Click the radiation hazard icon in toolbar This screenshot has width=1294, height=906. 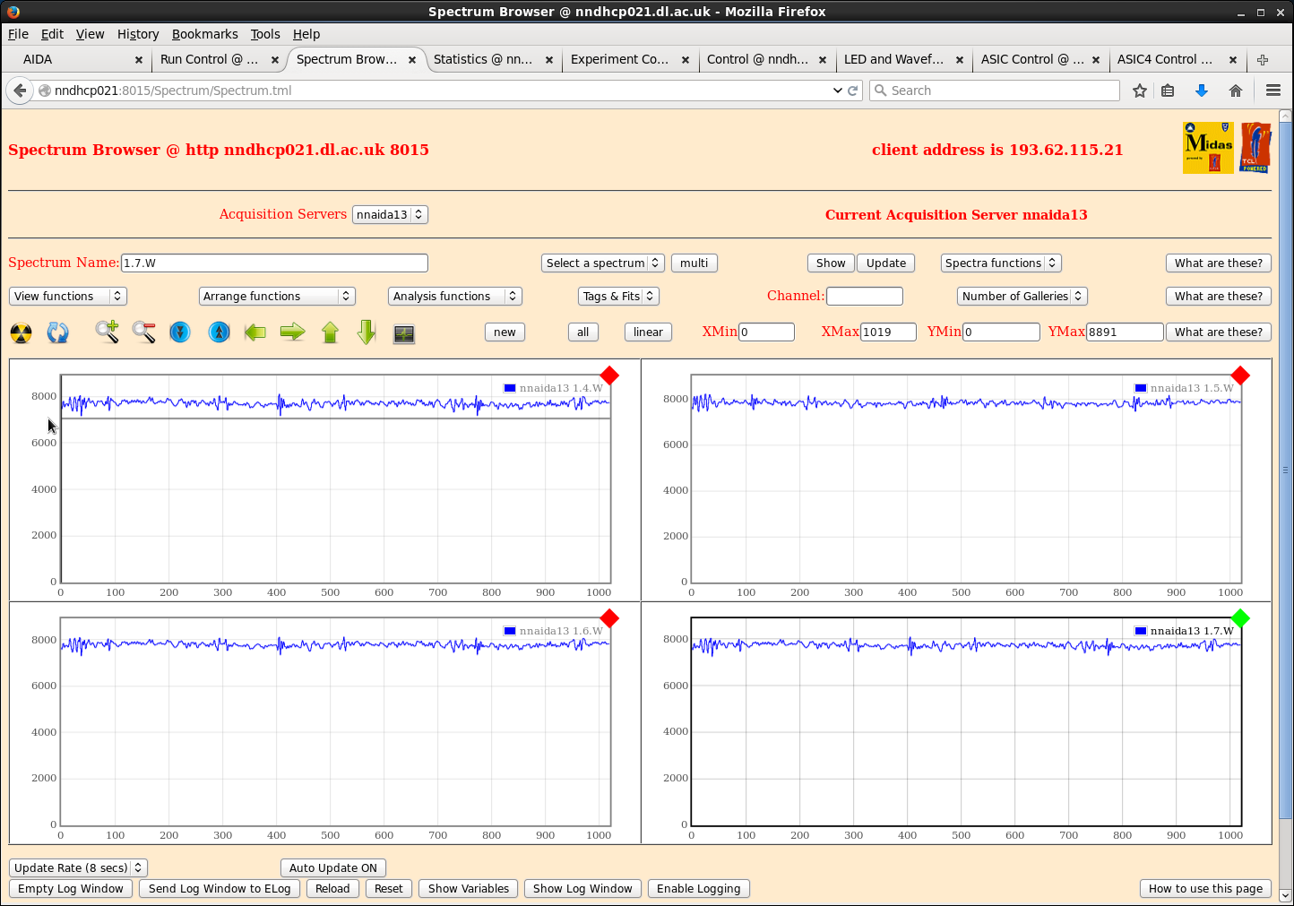coord(21,333)
